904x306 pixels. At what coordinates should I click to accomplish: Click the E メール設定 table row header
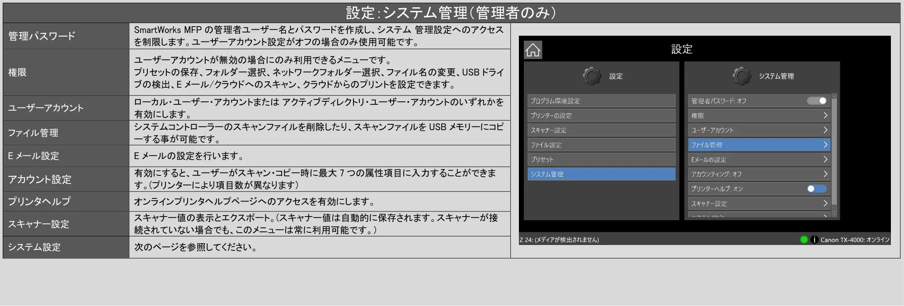coord(66,156)
